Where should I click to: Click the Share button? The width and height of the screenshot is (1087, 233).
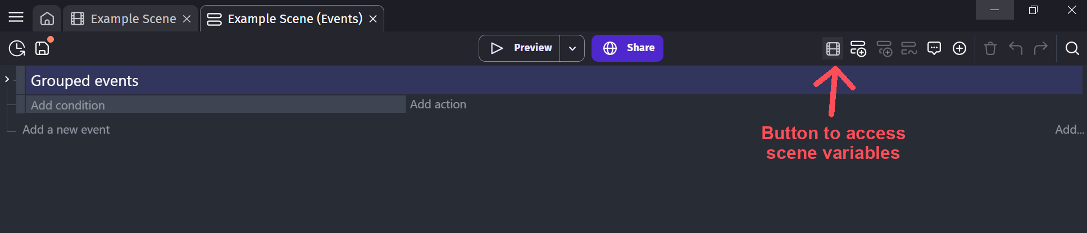pos(627,48)
